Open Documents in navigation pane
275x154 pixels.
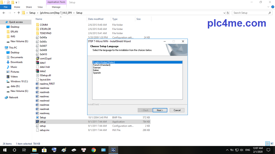(x=17, y=57)
